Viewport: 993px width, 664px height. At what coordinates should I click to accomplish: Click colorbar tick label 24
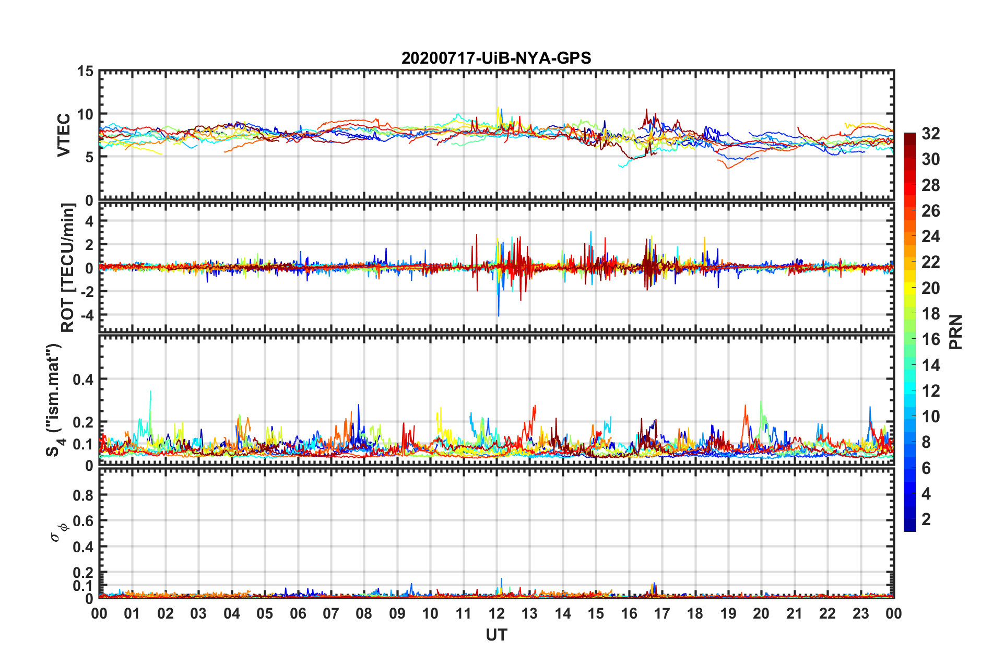[930, 236]
